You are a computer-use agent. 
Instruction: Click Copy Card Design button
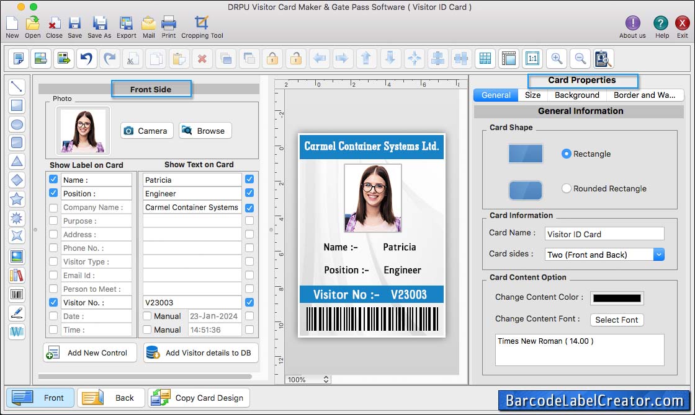tap(199, 397)
